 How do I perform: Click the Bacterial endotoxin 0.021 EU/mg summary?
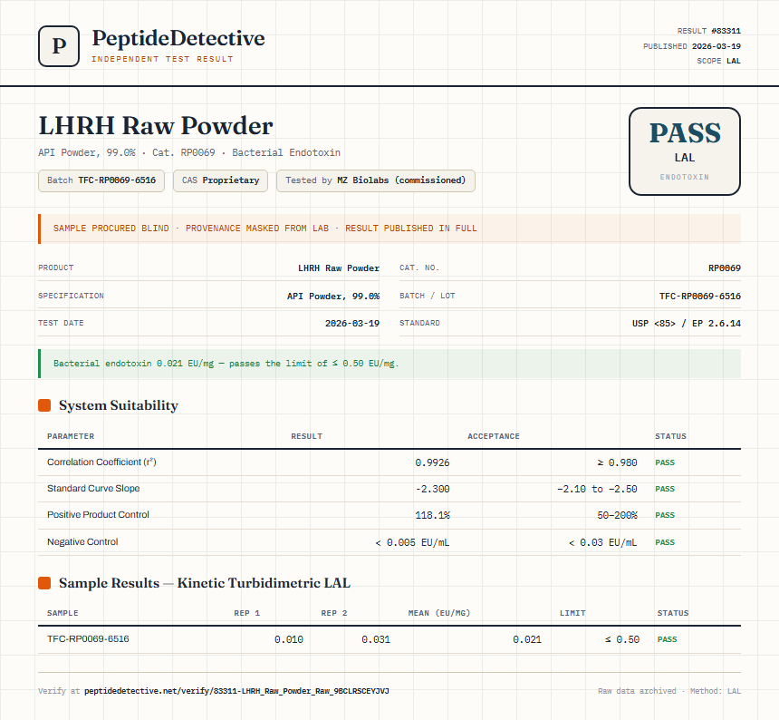coord(389,364)
